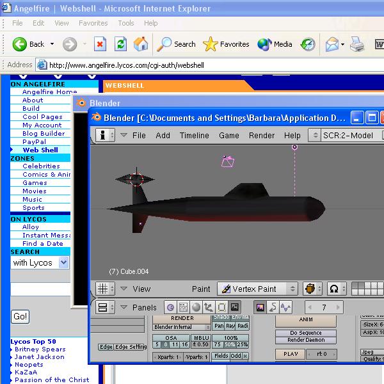Open Blender Sound block buttons icon
Image resolution: width=384 pixels, height=384 pixels.
point(285,307)
